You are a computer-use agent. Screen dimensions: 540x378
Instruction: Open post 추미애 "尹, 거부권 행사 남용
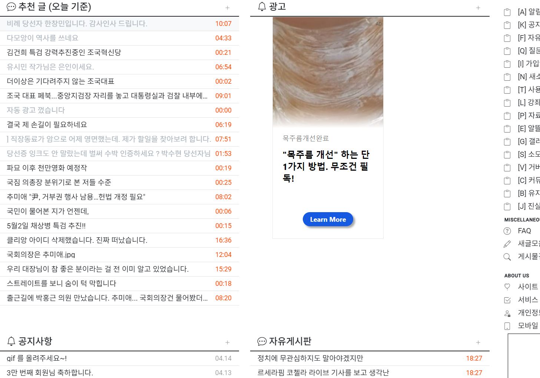point(76,197)
